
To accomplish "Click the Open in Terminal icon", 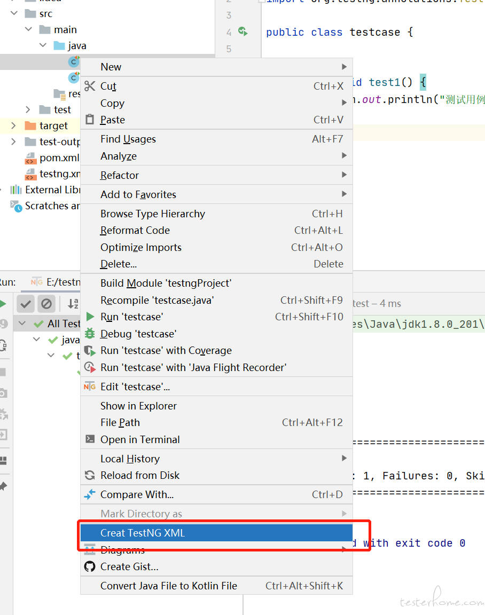I will [90, 439].
